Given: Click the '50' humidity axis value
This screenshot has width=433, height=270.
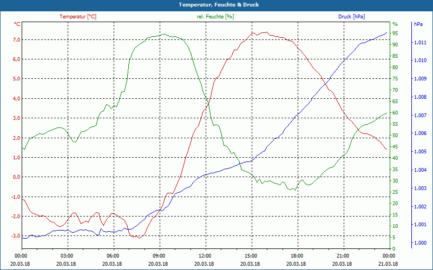Looking at the screenshot, I should [395, 136].
